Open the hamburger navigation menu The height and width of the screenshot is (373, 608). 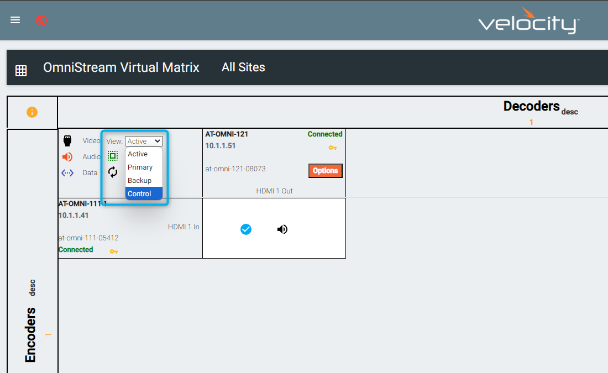pyautogui.click(x=15, y=20)
